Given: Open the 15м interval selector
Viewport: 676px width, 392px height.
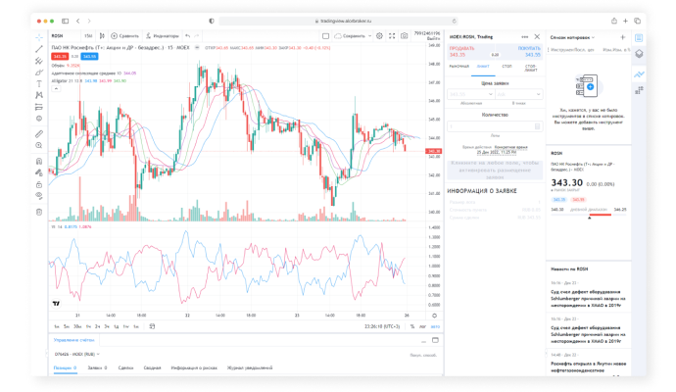Looking at the screenshot, I should (88, 36).
